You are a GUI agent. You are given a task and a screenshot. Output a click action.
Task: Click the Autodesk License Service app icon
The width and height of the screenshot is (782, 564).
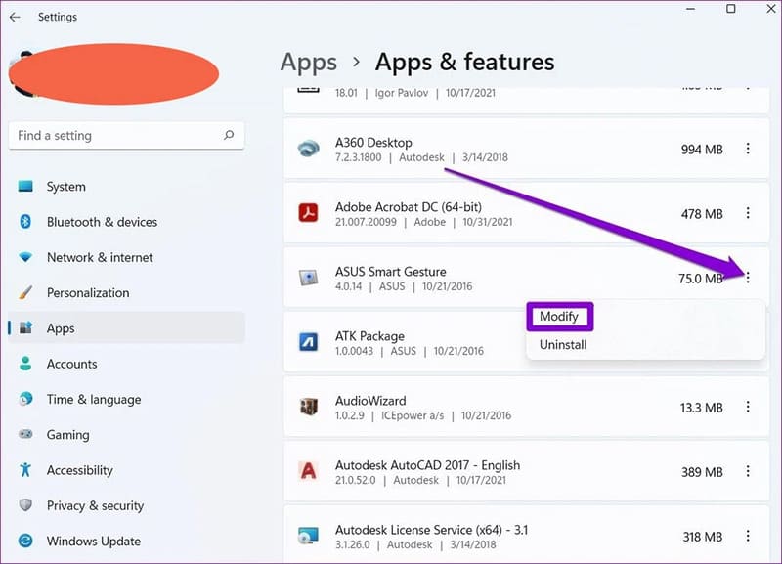click(308, 536)
